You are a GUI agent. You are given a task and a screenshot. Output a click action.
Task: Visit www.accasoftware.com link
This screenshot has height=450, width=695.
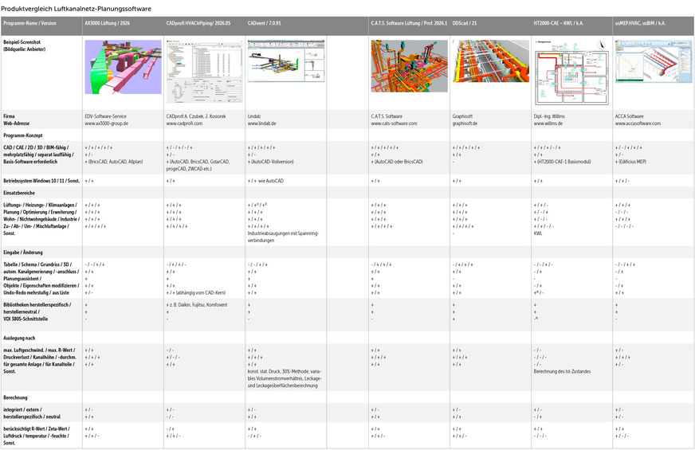(x=638, y=124)
